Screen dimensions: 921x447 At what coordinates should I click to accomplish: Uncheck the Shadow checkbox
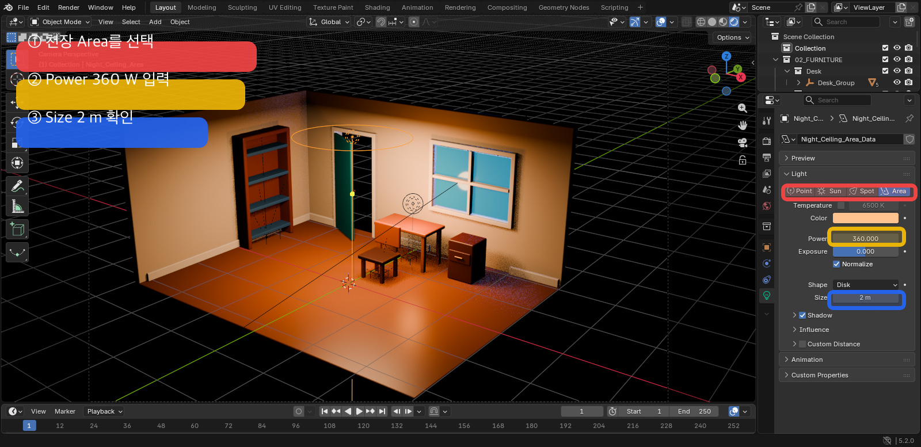point(802,315)
